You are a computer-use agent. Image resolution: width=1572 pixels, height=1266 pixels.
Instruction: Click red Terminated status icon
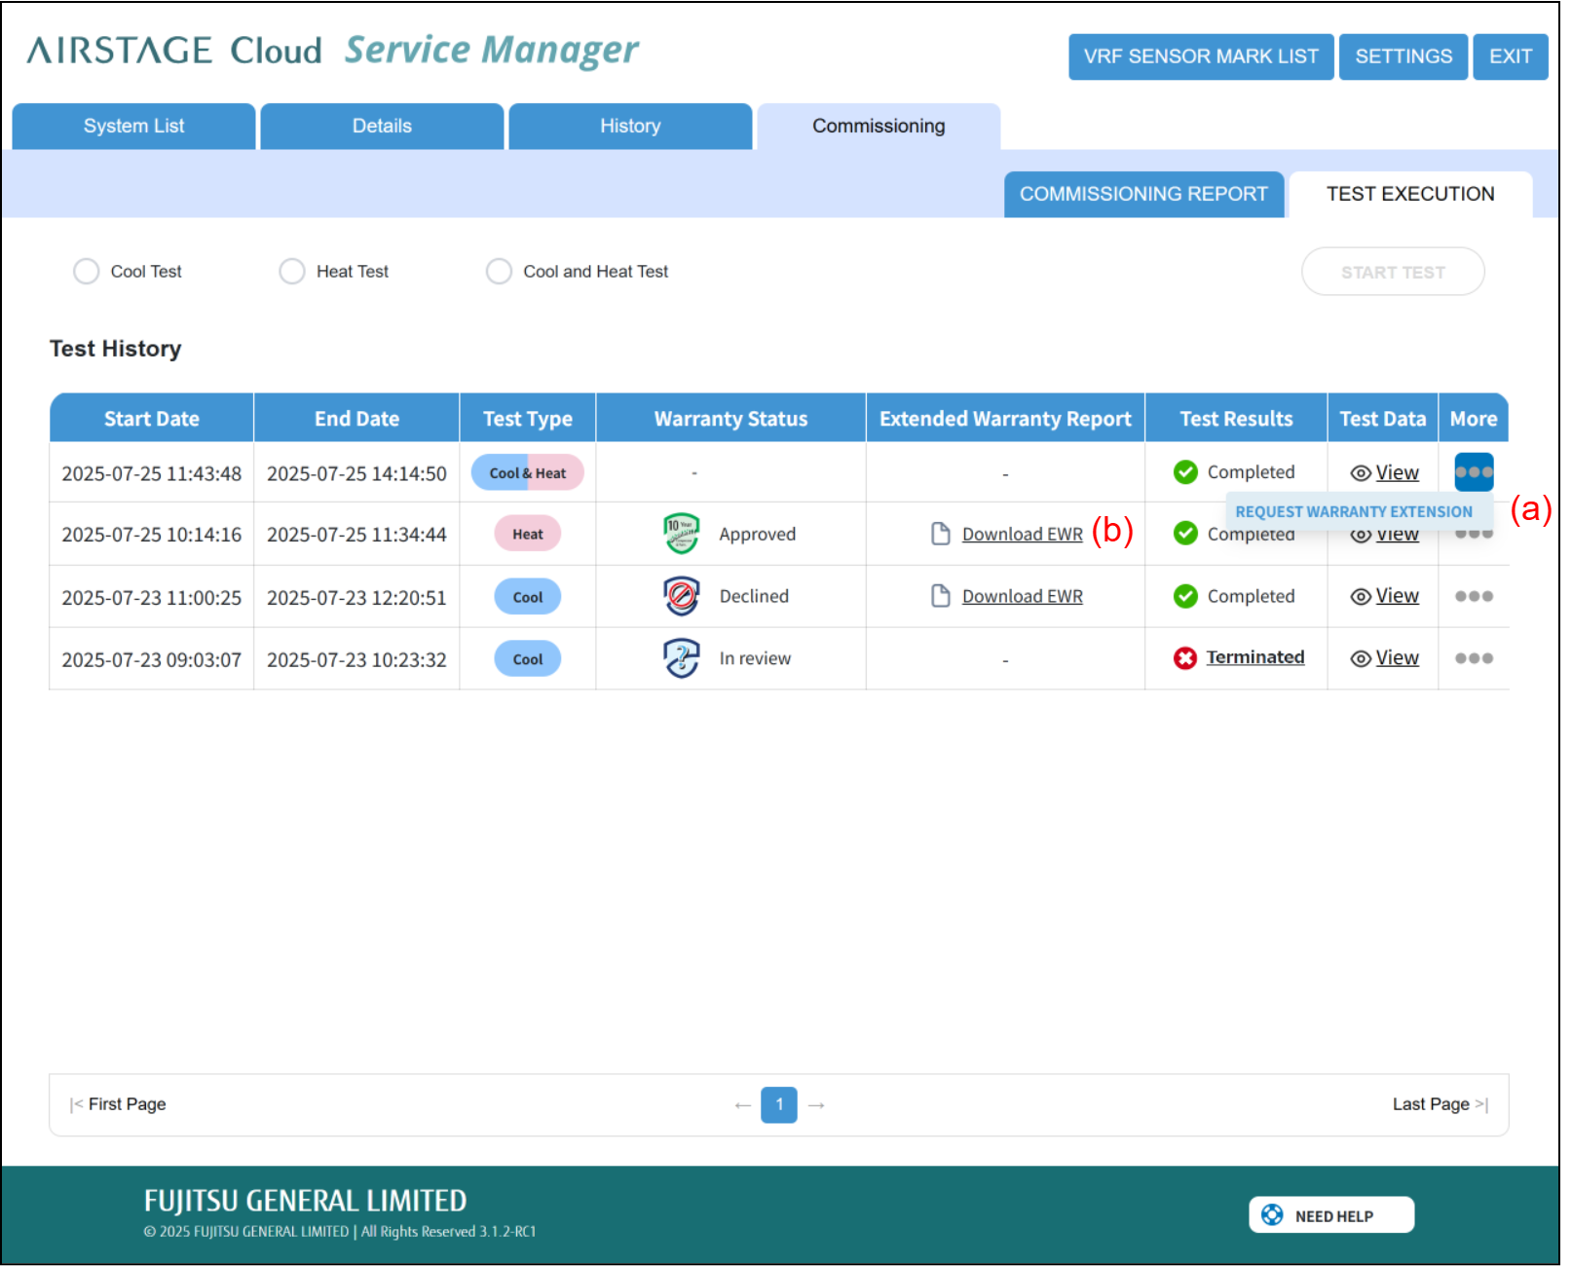click(1184, 658)
